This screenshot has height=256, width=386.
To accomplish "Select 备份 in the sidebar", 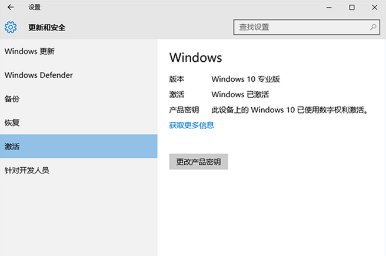I will coord(78,99).
